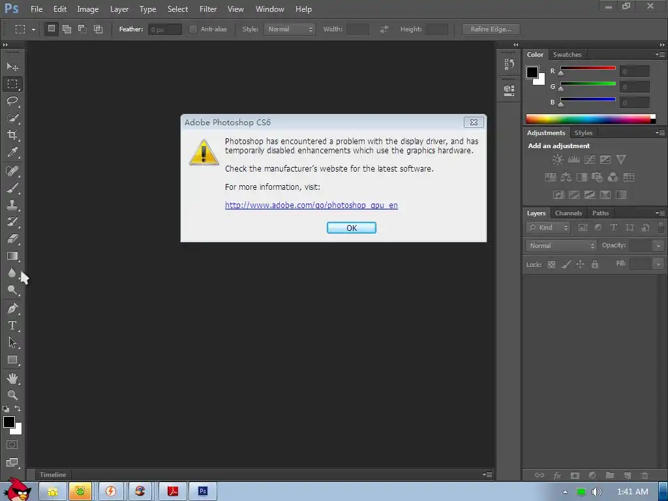The width and height of the screenshot is (668, 501).
Task: Select the Spot Healing Brush tool
Action: coord(12,171)
